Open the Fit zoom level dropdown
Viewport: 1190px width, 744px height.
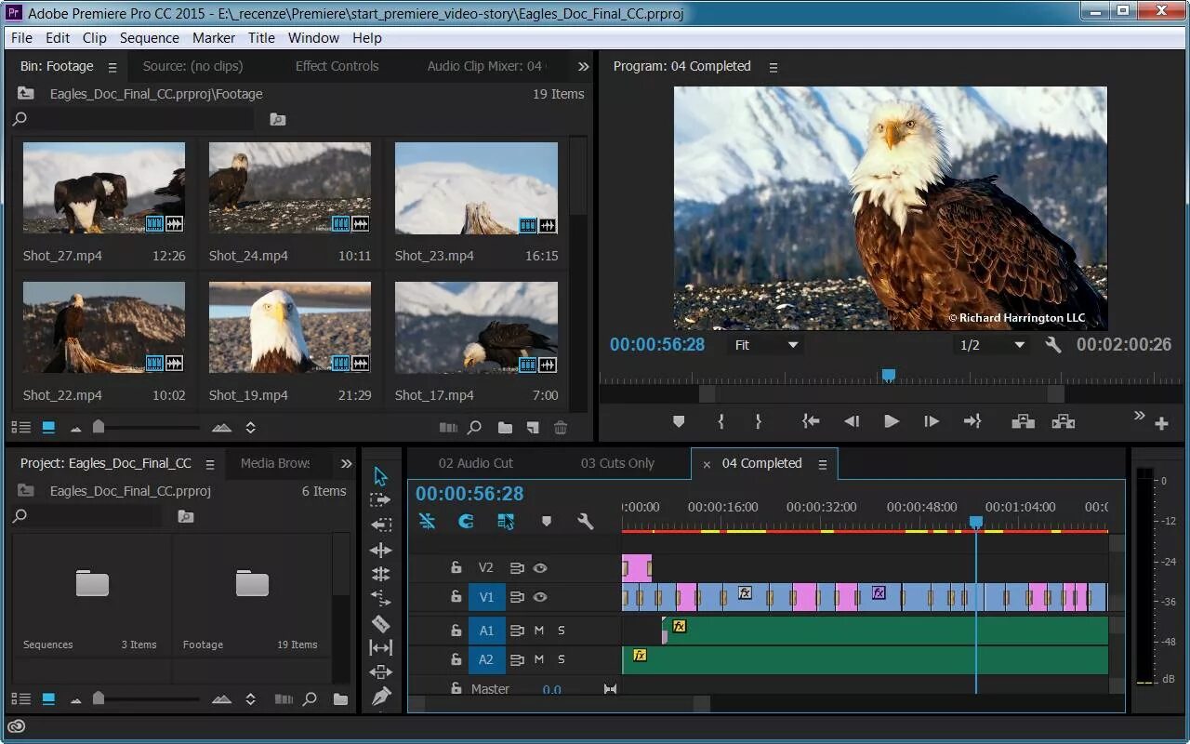[766, 345]
